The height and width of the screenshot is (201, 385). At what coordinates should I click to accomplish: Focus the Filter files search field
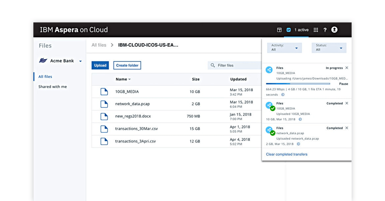(x=235, y=65)
